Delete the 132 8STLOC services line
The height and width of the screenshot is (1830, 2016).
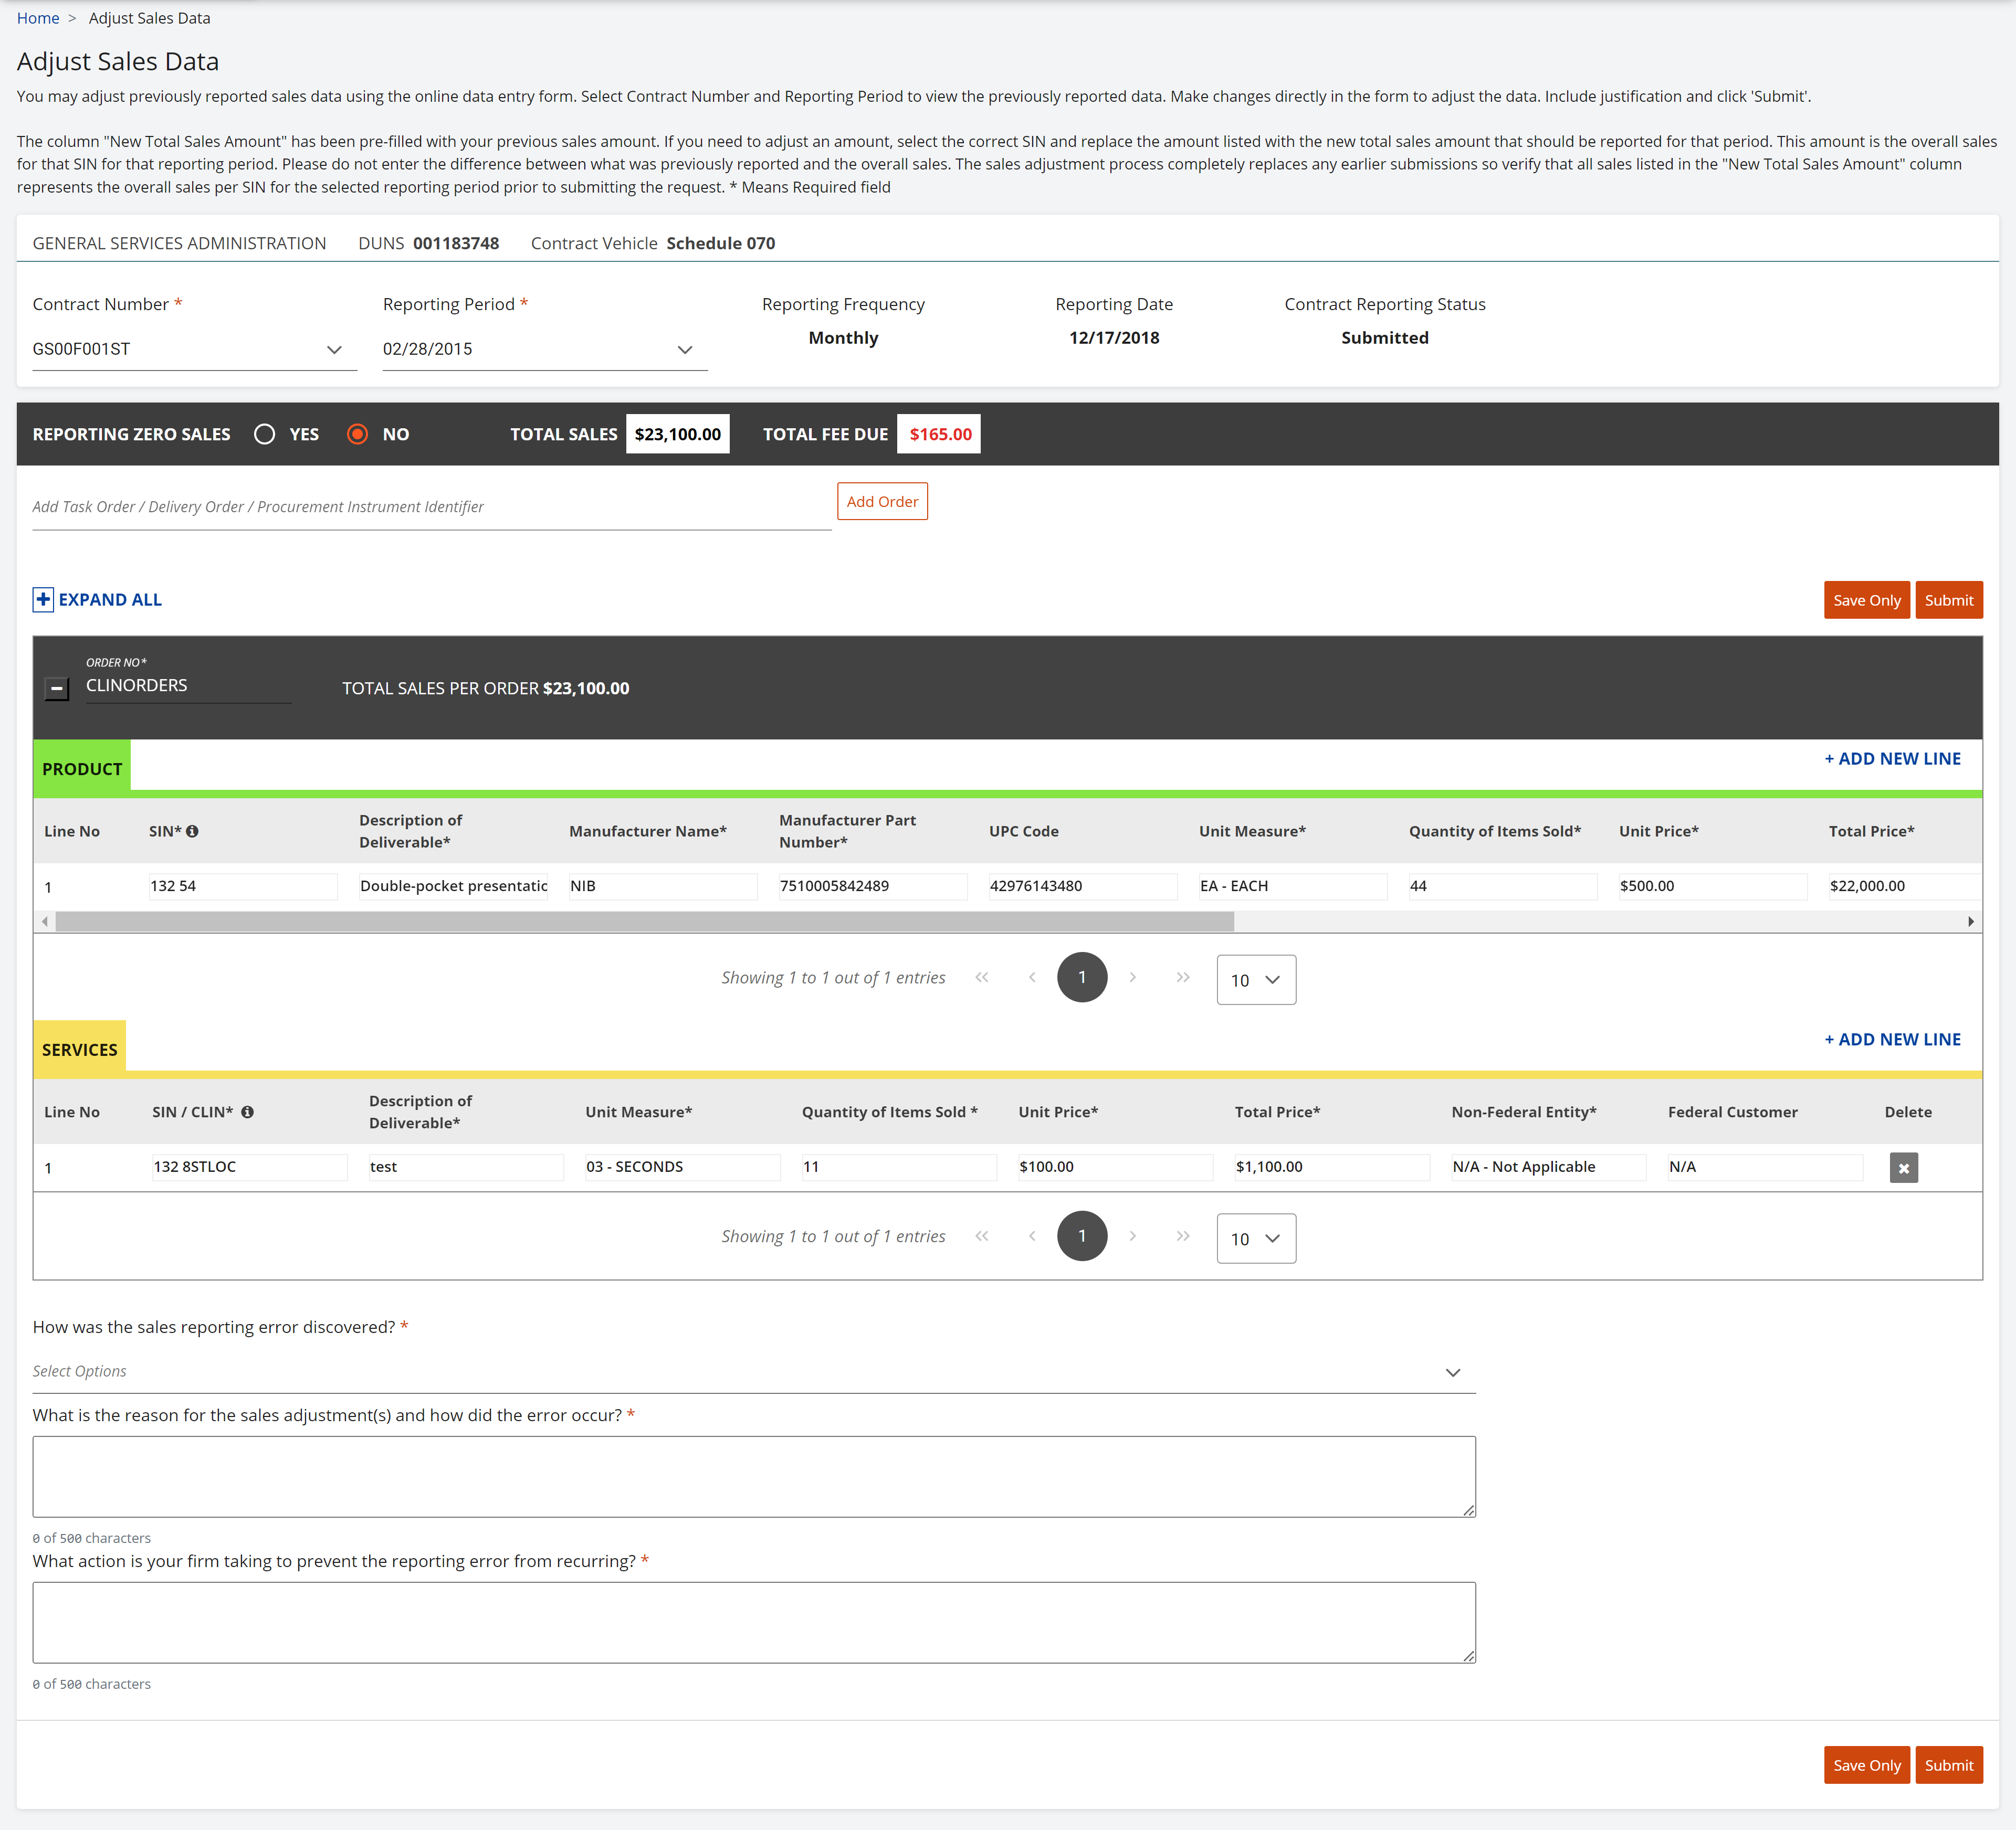pyautogui.click(x=1903, y=1167)
